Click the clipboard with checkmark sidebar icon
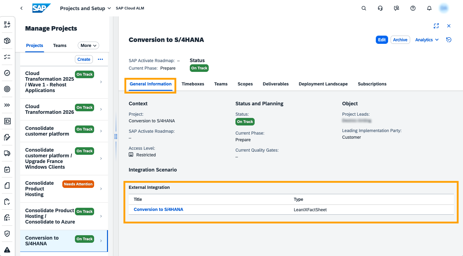Screen dimensions: 463x256 click(7, 201)
